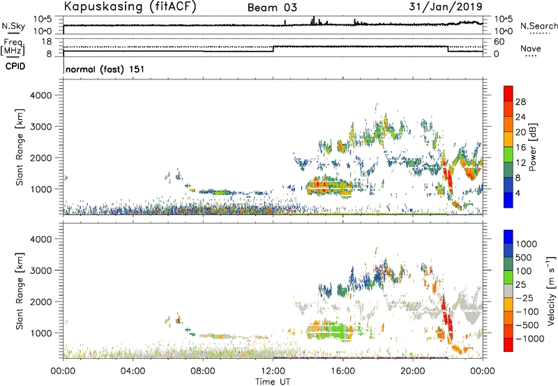Select the red bottom segment of Velocity color bar
The image size is (558, 386).
tap(508, 345)
